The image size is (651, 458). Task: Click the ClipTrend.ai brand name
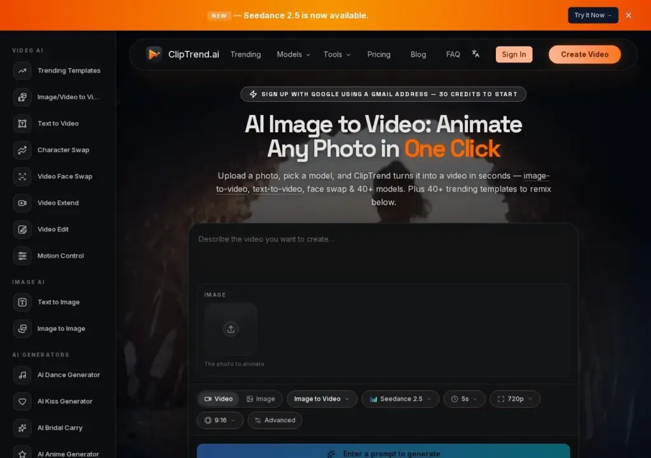click(193, 55)
